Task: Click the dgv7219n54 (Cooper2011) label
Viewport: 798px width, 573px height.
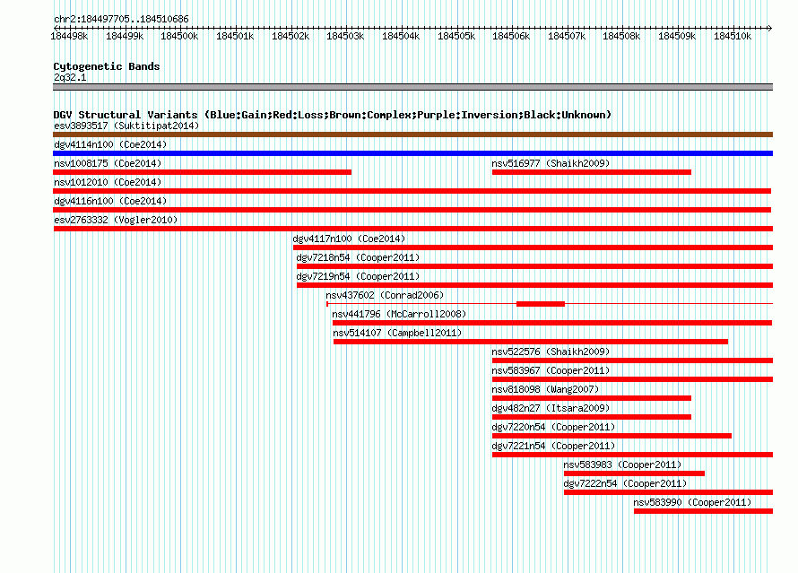Action: [358, 276]
